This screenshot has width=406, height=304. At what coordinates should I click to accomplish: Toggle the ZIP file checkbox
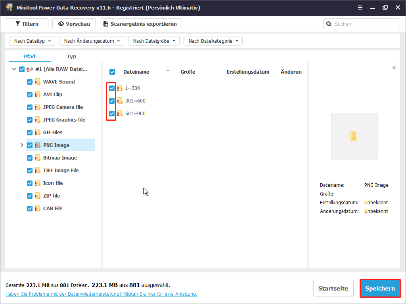pos(30,196)
